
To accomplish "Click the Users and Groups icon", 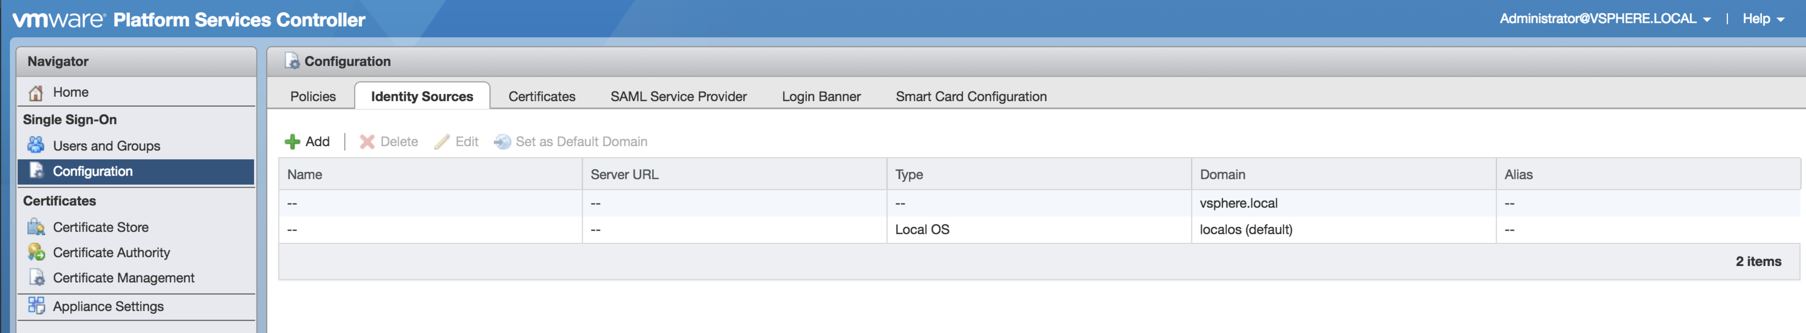I will [36, 145].
